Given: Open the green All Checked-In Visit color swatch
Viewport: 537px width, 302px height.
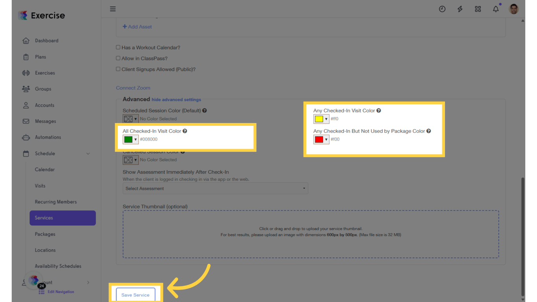Looking at the screenshot, I should (x=131, y=139).
